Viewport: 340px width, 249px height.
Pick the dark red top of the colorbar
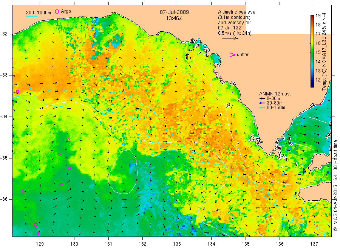(x=312, y=16)
